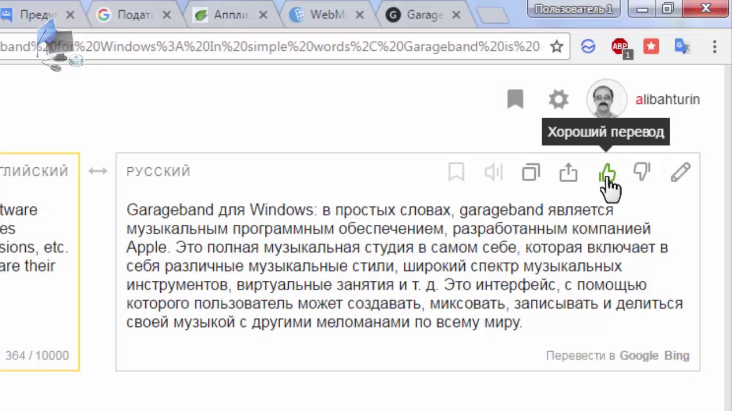
Task: Click the user avatar photo
Action: pyautogui.click(x=606, y=99)
